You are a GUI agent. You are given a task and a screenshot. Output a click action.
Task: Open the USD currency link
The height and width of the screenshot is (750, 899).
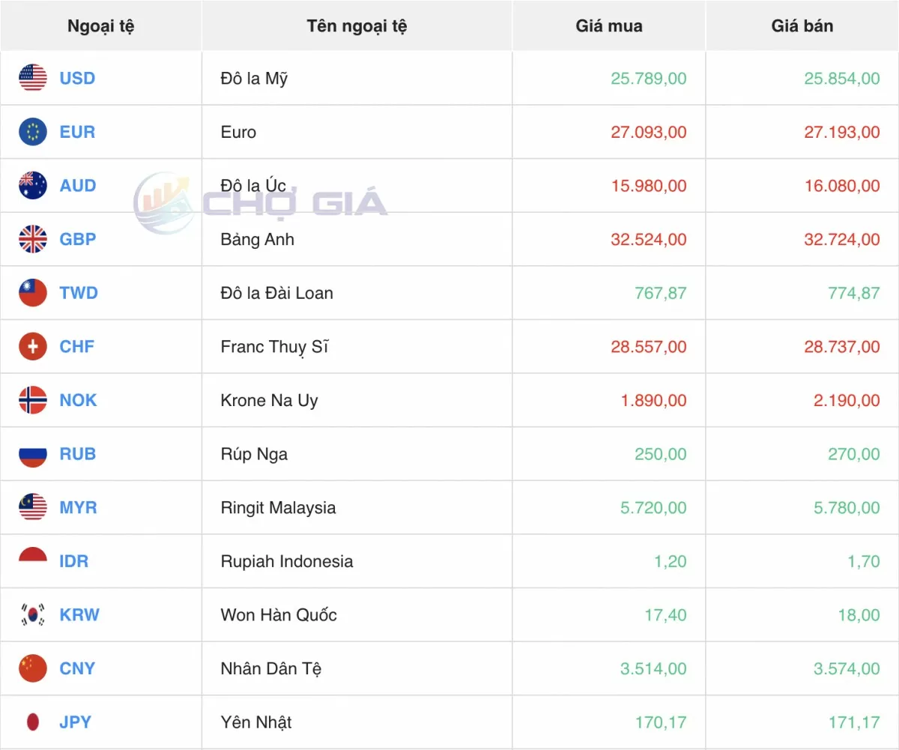click(77, 78)
